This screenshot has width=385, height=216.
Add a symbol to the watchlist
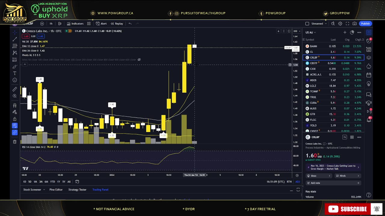[345, 32]
